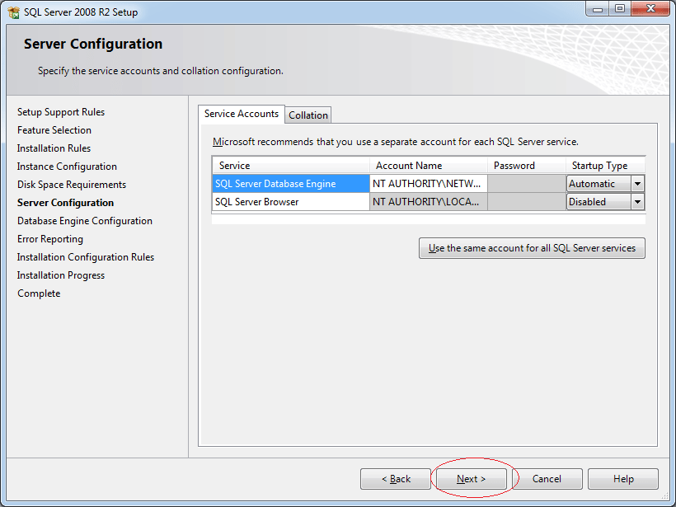Switch to the Collation tab
676x507 pixels.
[308, 115]
